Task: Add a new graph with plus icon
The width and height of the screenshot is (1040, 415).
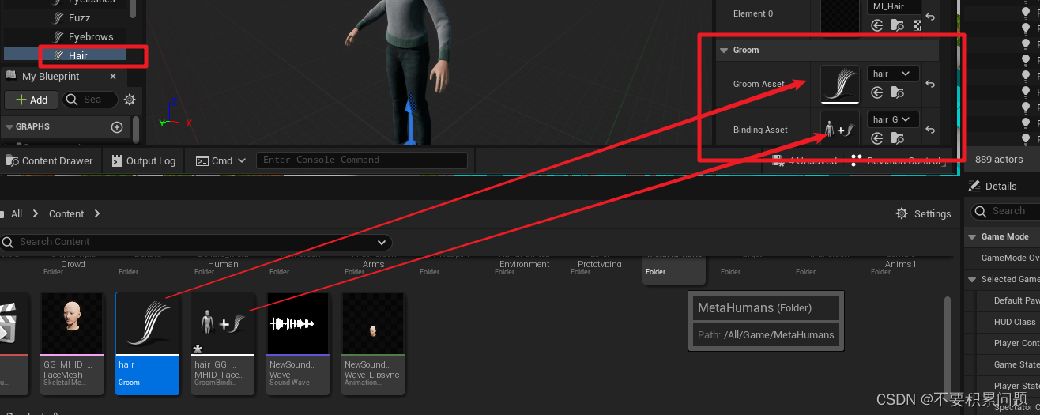Action: (117, 127)
